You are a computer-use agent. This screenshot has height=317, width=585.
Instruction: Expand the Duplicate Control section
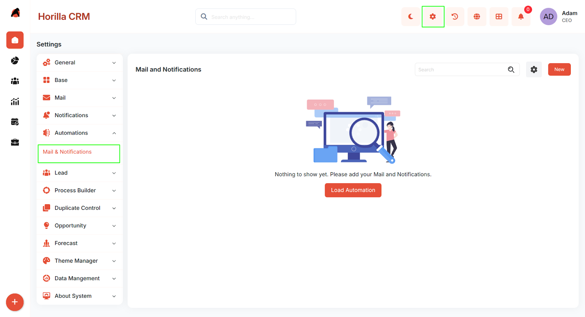tap(80, 208)
